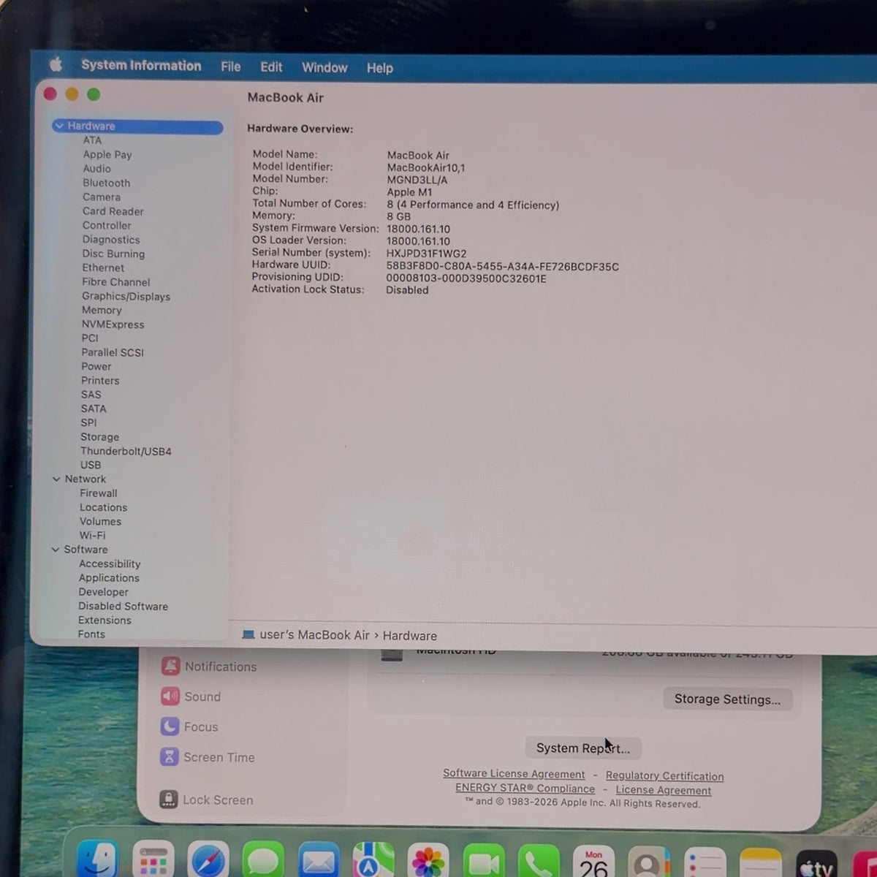Select Graphics/Displays in the Hardware list
Screen dimensions: 877x877
pyautogui.click(x=126, y=296)
